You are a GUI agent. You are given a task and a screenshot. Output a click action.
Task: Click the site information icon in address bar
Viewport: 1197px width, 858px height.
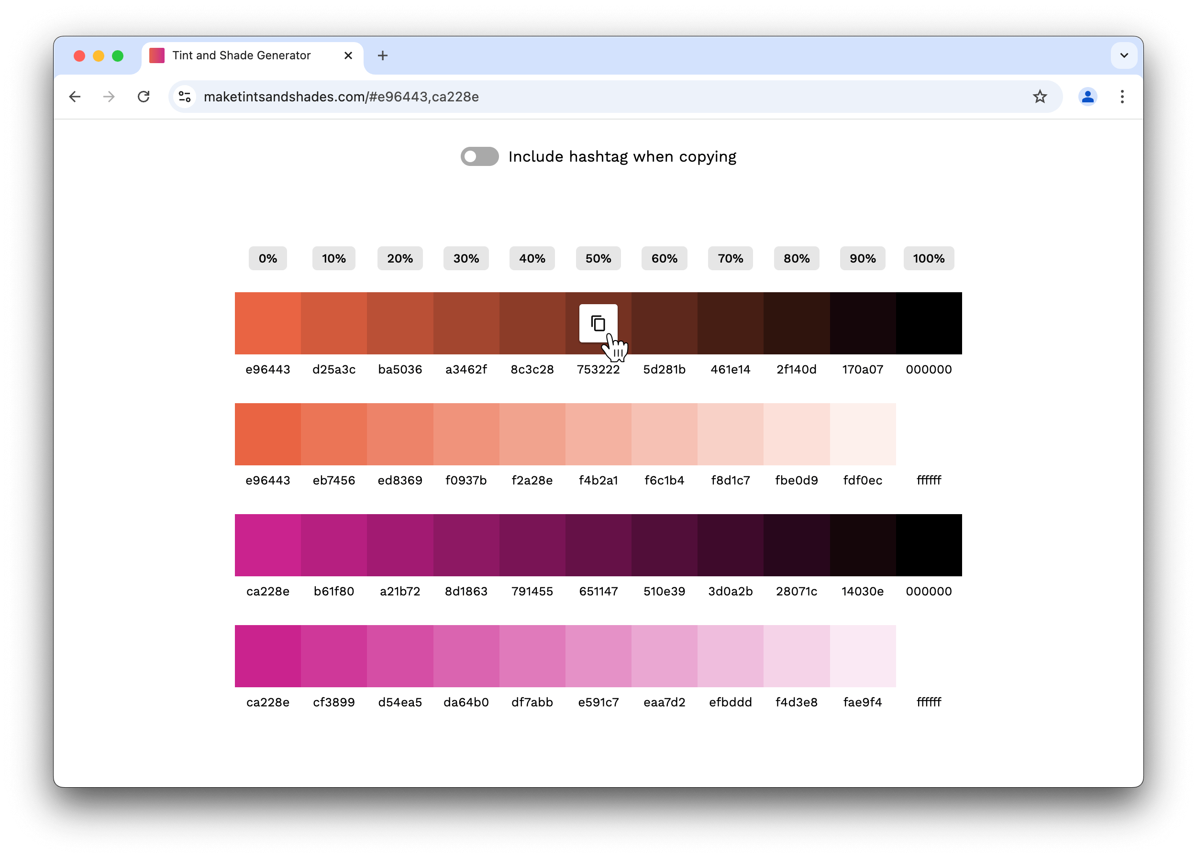tap(185, 97)
